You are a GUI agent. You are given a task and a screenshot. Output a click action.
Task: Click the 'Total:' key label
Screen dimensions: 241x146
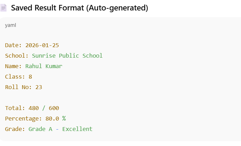pos(15,108)
